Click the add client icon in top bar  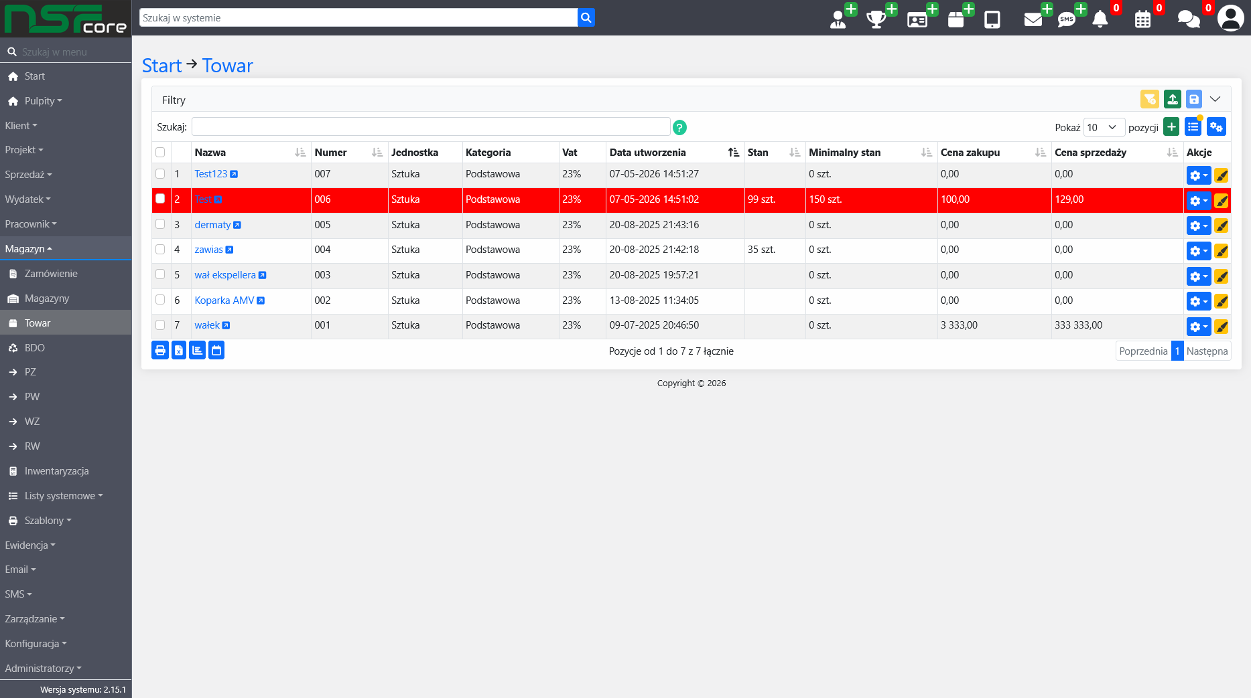(838, 19)
